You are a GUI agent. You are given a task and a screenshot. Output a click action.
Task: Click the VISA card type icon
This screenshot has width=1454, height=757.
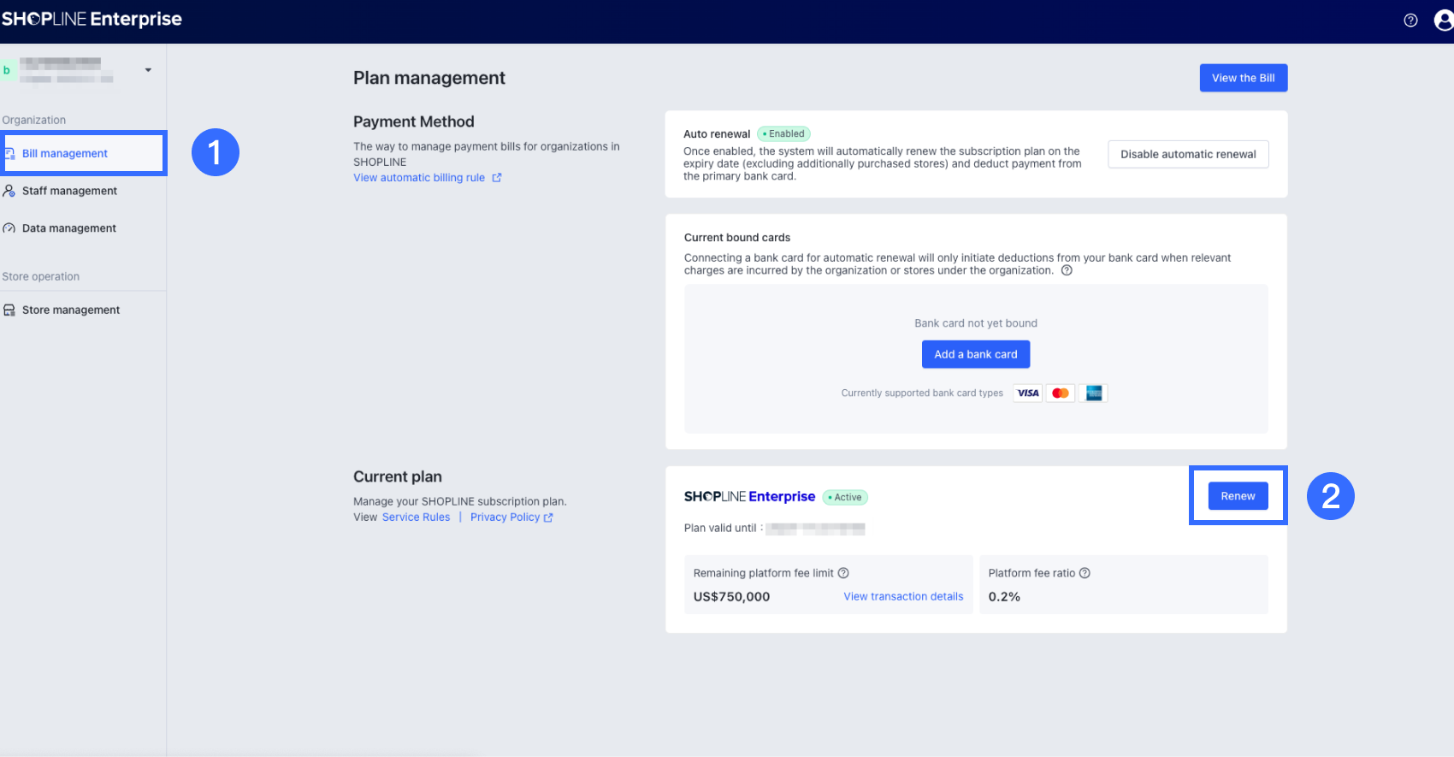pos(1028,393)
